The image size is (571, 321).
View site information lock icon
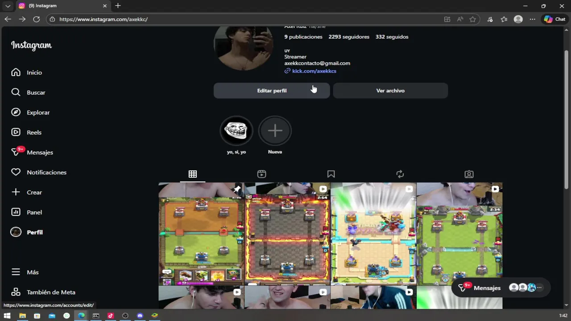(x=53, y=19)
